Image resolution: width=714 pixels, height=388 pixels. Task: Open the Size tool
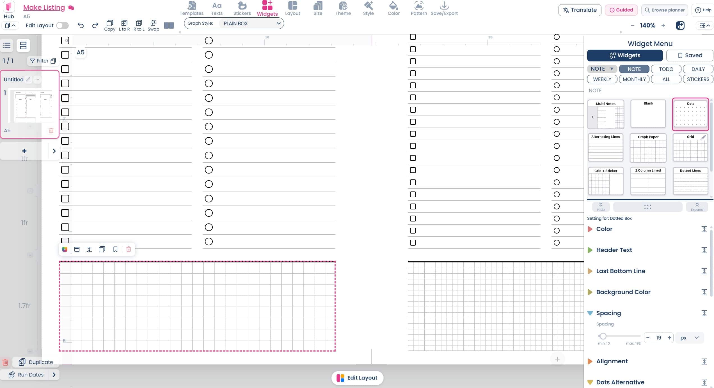[318, 8]
